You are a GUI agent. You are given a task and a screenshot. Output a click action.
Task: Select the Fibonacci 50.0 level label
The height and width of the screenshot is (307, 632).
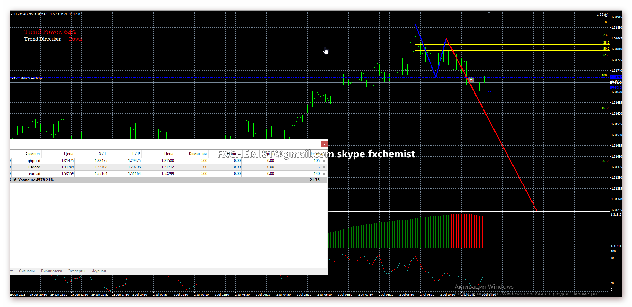pos(606,49)
